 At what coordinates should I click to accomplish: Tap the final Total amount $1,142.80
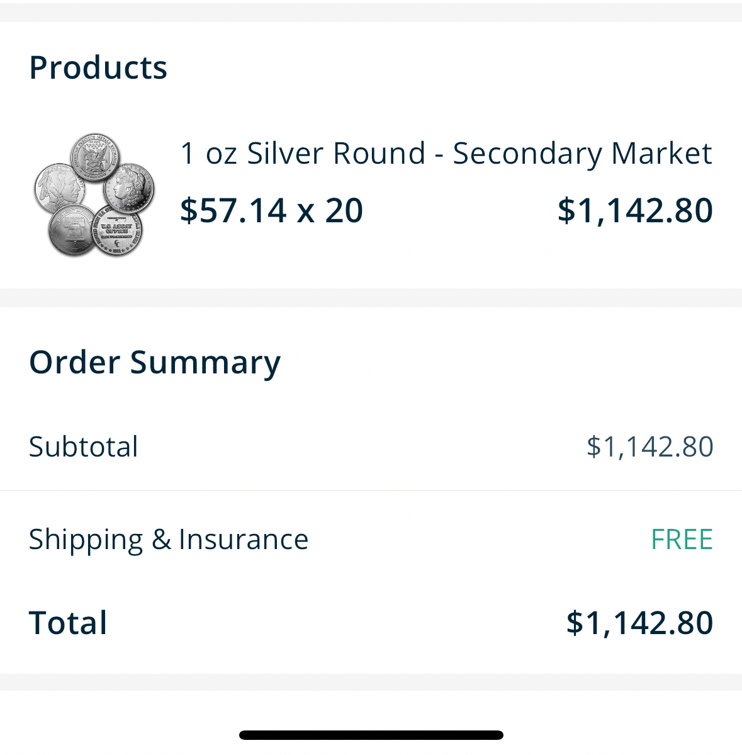coord(639,623)
